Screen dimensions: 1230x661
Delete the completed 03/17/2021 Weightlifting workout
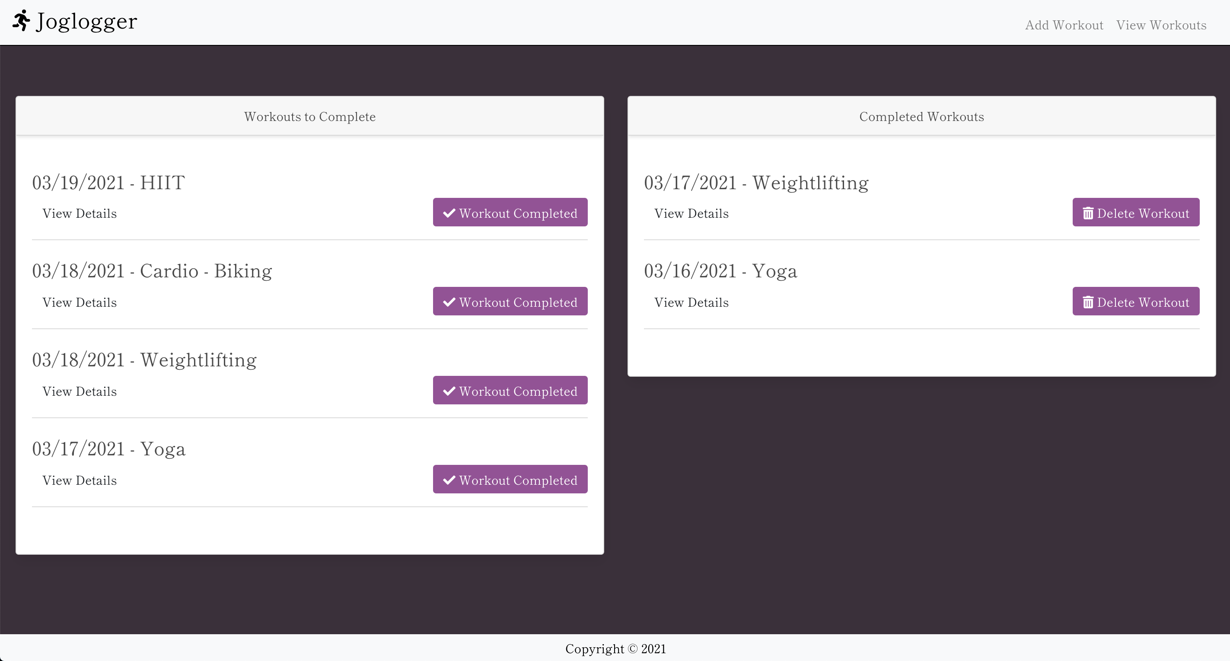click(1136, 213)
